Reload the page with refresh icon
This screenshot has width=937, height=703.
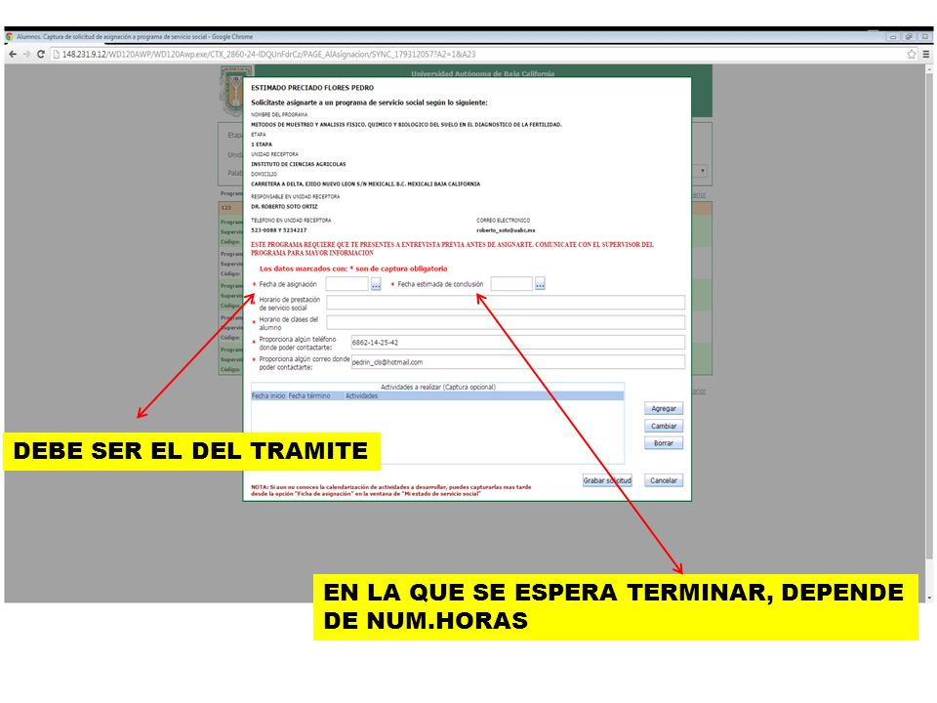click(41, 54)
